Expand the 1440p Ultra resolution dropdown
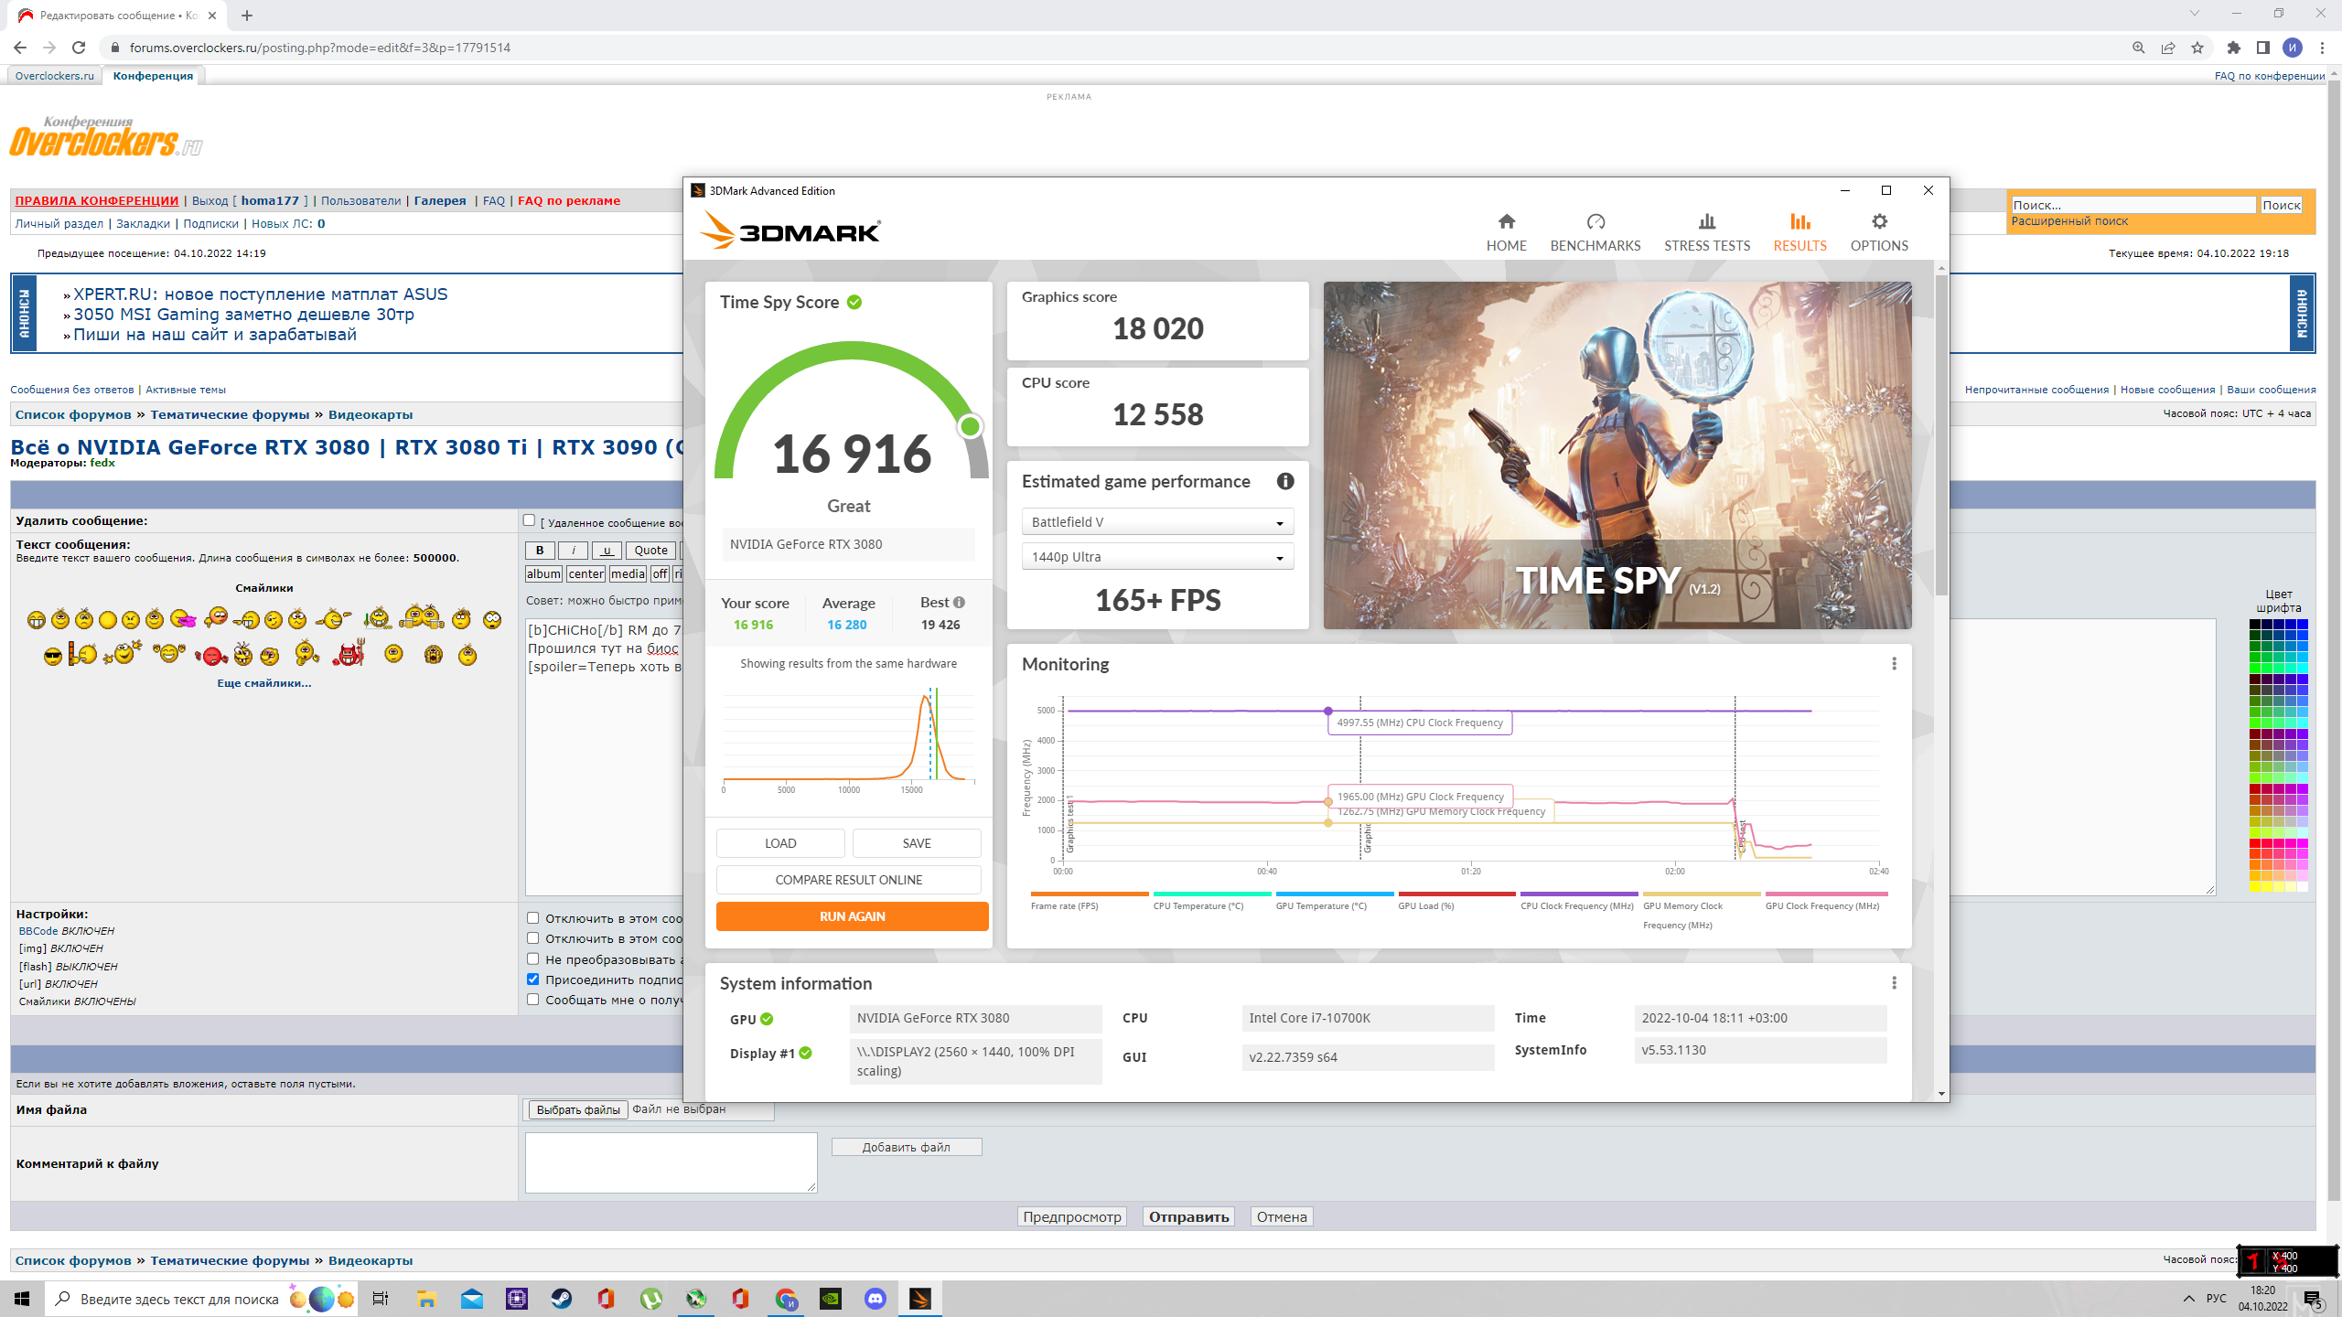The height and width of the screenshot is (1317, 2342). coord(1156,557)
